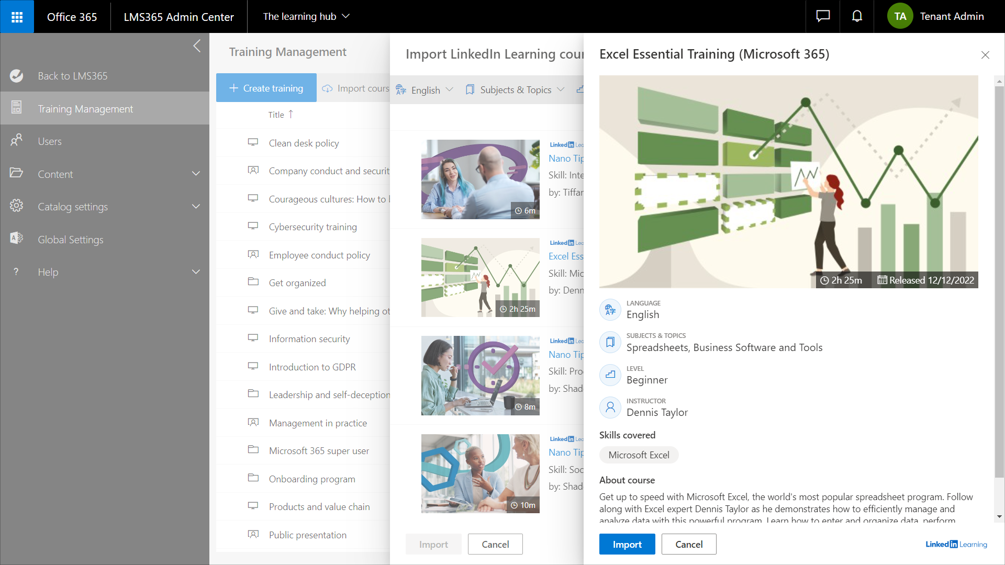The width and height of the screenshot is (1005, 565).
Task: Open LMS365 Admin Center link
Action: click(x=178, y=17)
